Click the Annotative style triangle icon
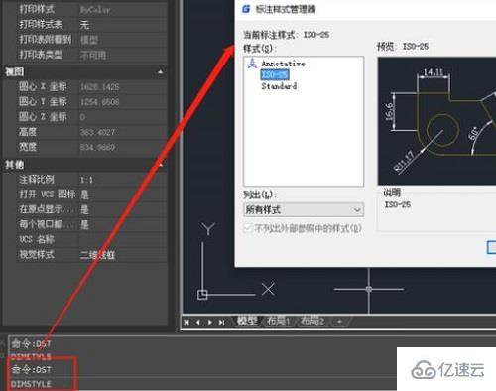Viewport: 496px width, 391px height. pyautogui.click(x=252, y=63)
